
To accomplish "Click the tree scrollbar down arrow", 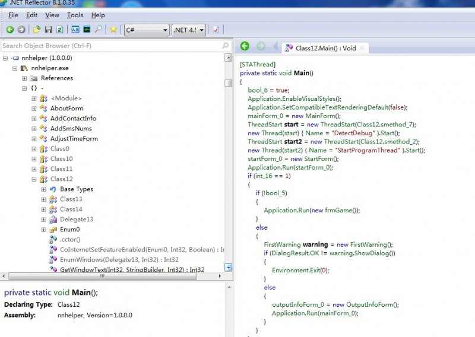I will pyautogui.click(x=229, y=268).
